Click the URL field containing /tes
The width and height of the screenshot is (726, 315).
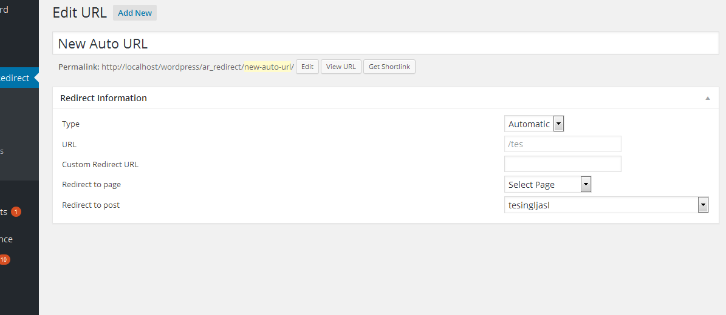563,144
